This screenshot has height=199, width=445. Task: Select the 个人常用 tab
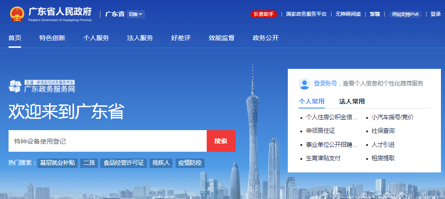pos(311,101)
